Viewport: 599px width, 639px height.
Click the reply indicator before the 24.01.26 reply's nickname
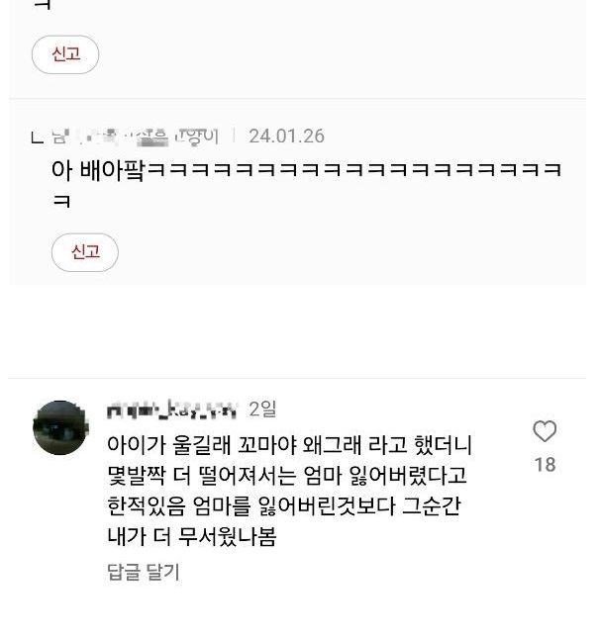coord(38,137)
